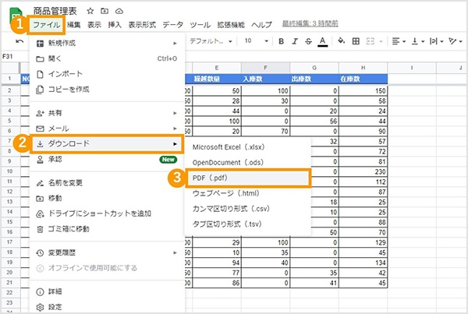The width and height of the screenshot is (468, 314).
Task: Click the 在庫数 header cell
Action: [x=363, y=79]
